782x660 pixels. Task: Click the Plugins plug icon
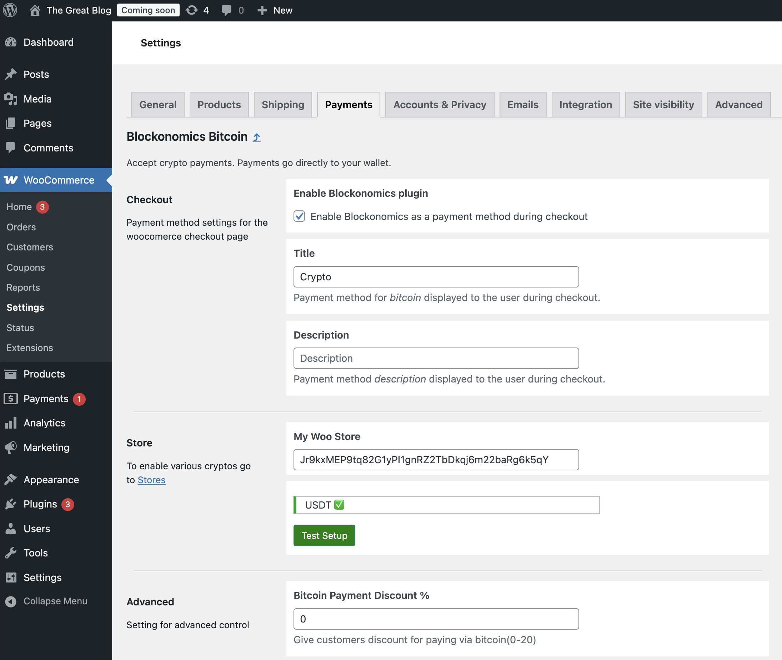point(11,504)
